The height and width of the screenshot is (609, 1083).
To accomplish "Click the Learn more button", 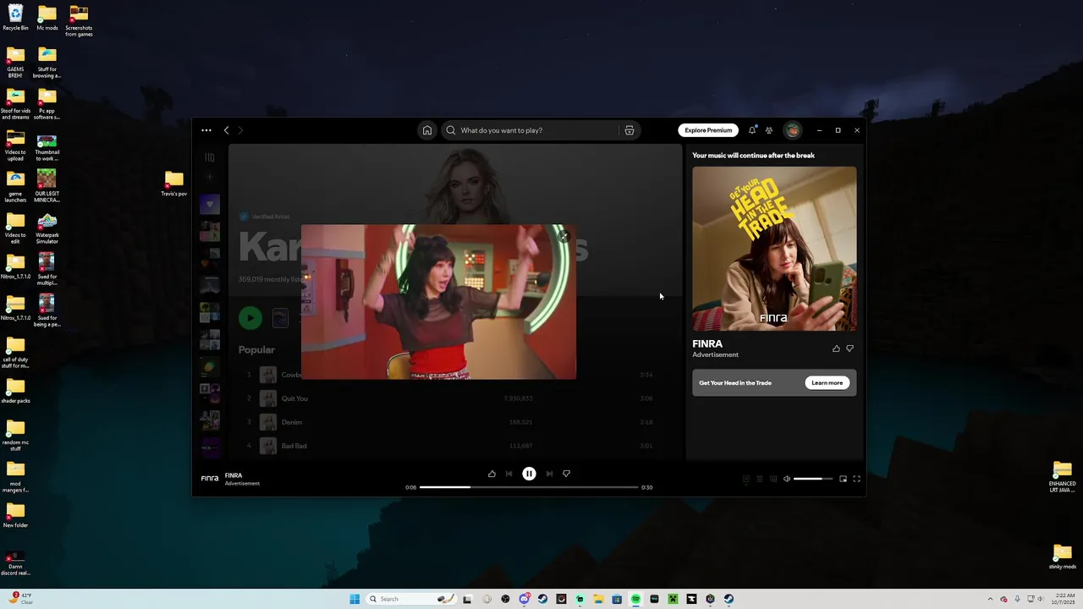I will click(827, 383).
